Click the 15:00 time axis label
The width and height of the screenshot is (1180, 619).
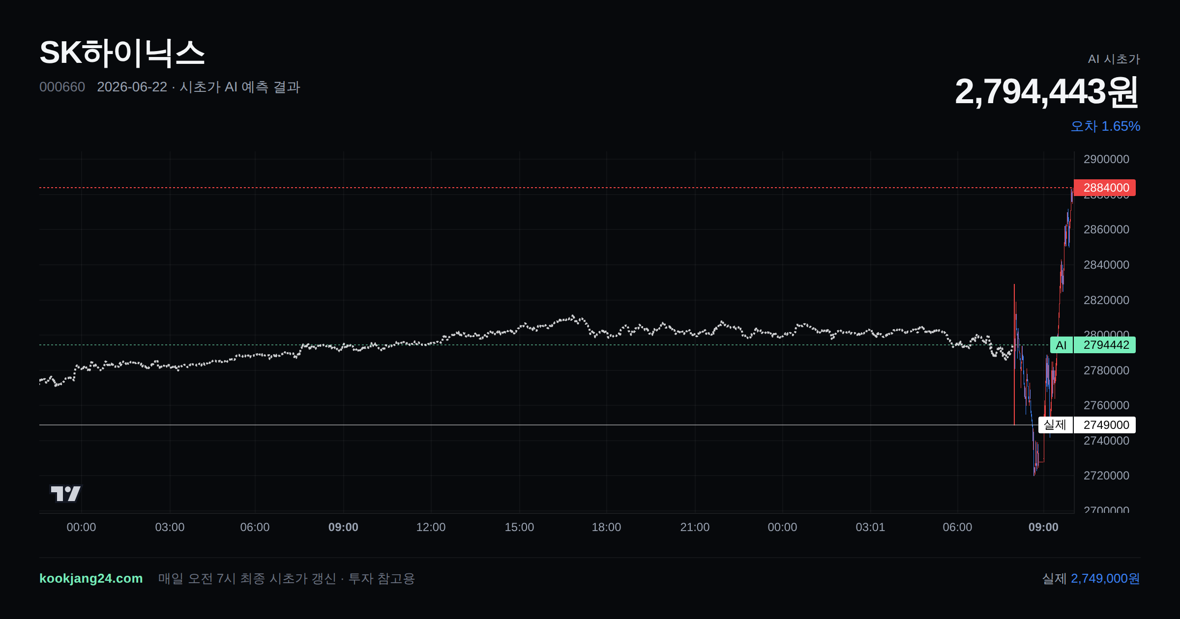pos(519,527)
